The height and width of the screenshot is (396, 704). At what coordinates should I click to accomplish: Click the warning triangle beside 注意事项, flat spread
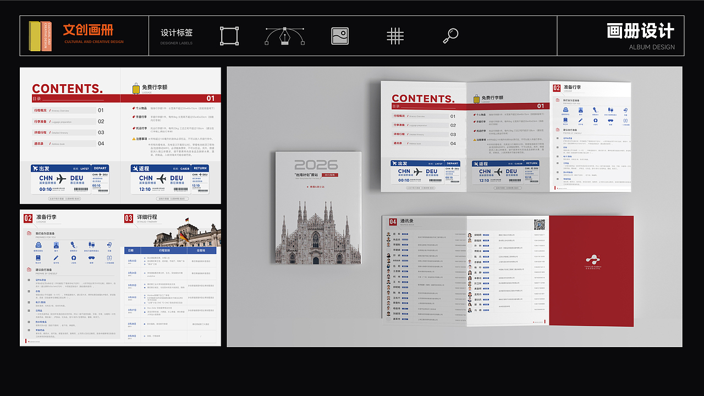click(x=134, y=139)
